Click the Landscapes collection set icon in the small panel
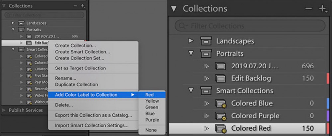This screenshot has width=332, height=136. point(21,23)
